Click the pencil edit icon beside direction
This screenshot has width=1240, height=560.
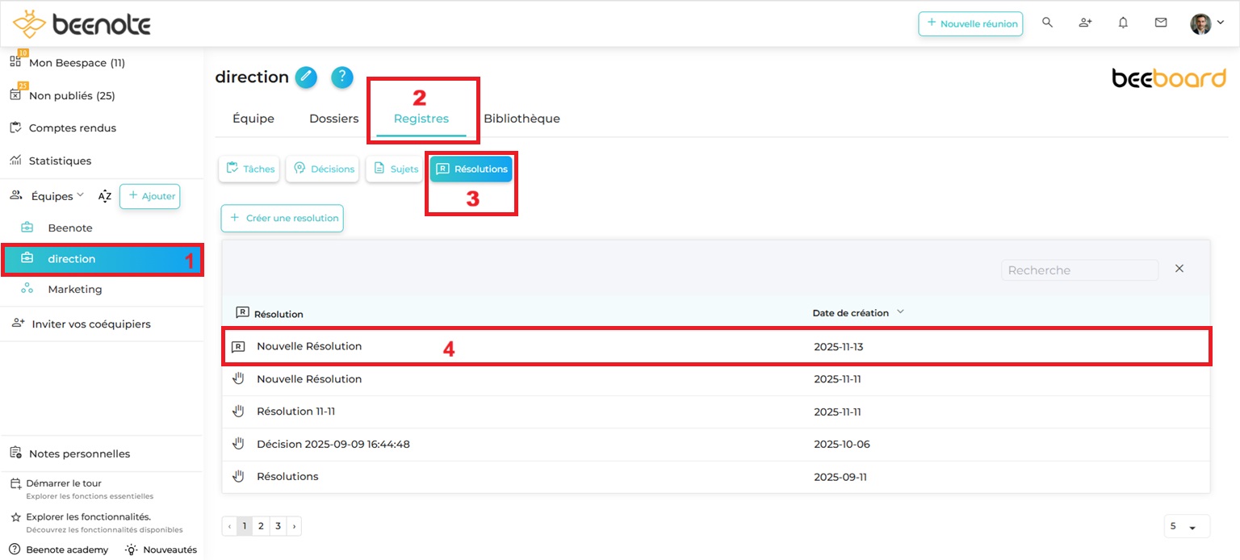pyautogui.click(x=306, y=77)
